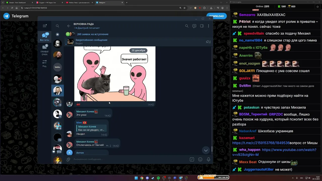Open Закреплённое сообщение pinned bar
Viewport: 322px width, 181px height.
pos(138,42)
